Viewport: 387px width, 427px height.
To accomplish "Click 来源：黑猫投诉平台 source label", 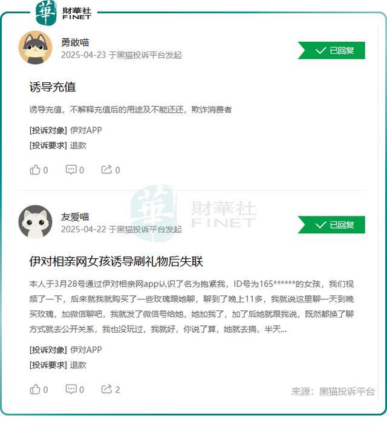I will click(333, 391).
